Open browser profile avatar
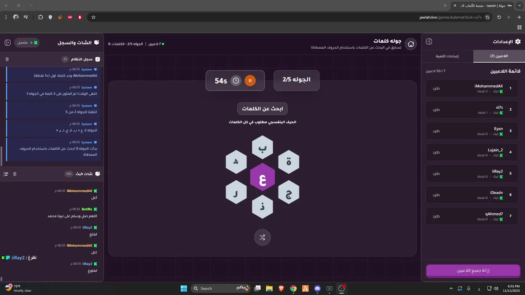The height and width of the screenshot is (295, 525). click(16, 17)
